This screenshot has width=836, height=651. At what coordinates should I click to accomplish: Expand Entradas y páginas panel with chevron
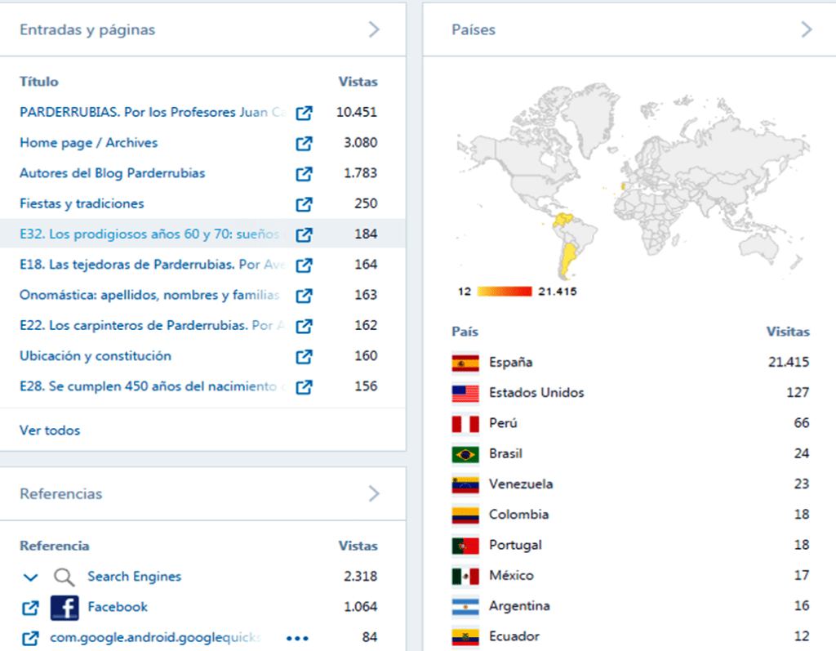point(374,30)
